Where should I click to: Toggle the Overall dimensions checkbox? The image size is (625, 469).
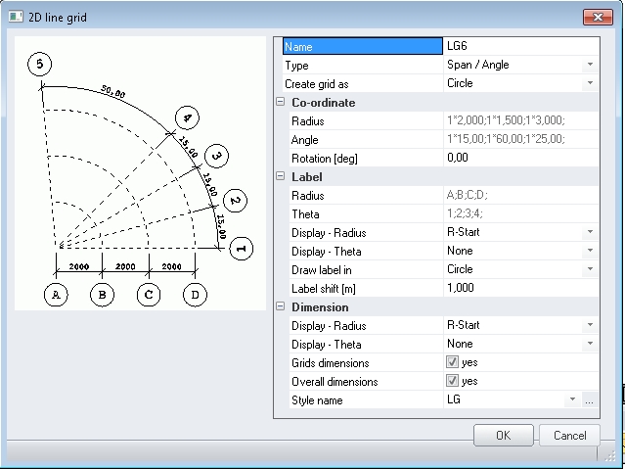[452, 381]
